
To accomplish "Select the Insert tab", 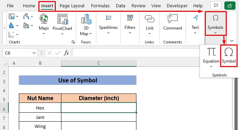I will pyautogui.click(x=47, y=6).
